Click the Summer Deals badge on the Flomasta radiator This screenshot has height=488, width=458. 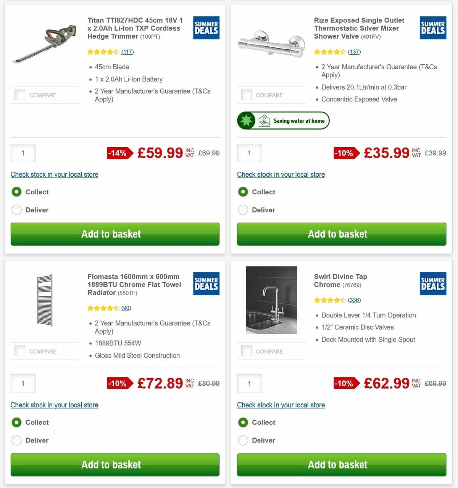pos(206,284)
